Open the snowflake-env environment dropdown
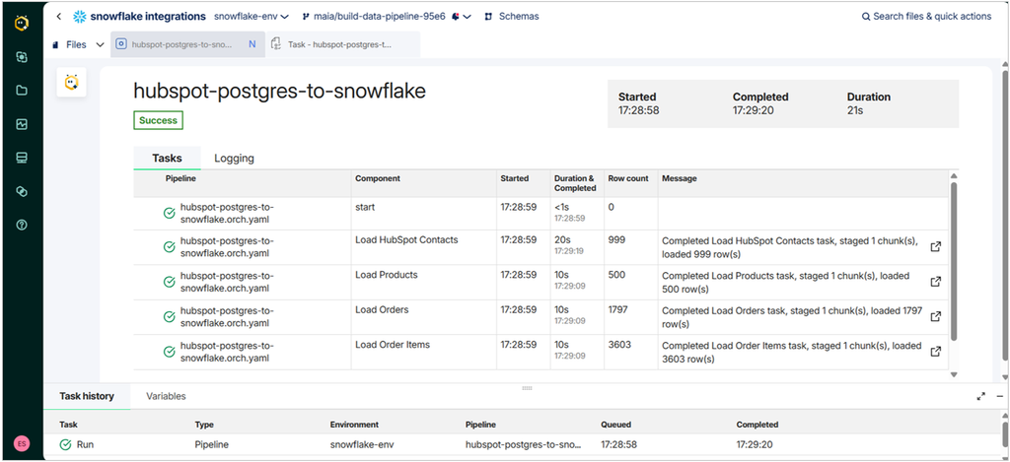Viewport: 1010px width, 462px height. point(252,17)
